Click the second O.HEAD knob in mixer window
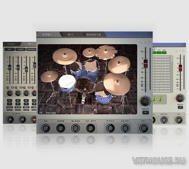This screenshot has width=189, height=169. [22, 119]
